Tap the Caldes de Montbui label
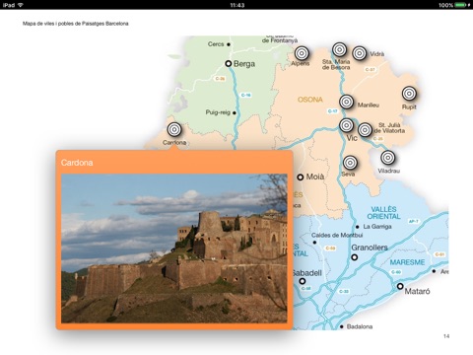Viewport: 473px width, 355px height. (x=337, y=235)
